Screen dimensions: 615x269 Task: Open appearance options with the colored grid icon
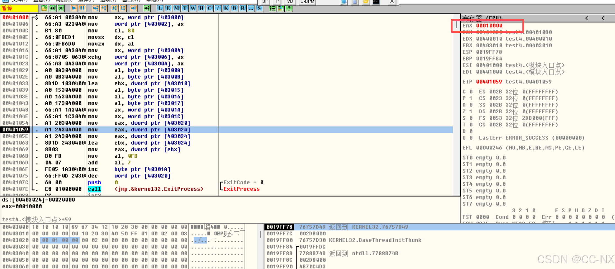(x=281, y=8)
